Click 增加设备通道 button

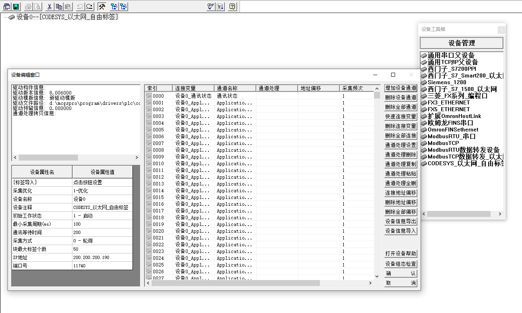click(x=401, y=88)
